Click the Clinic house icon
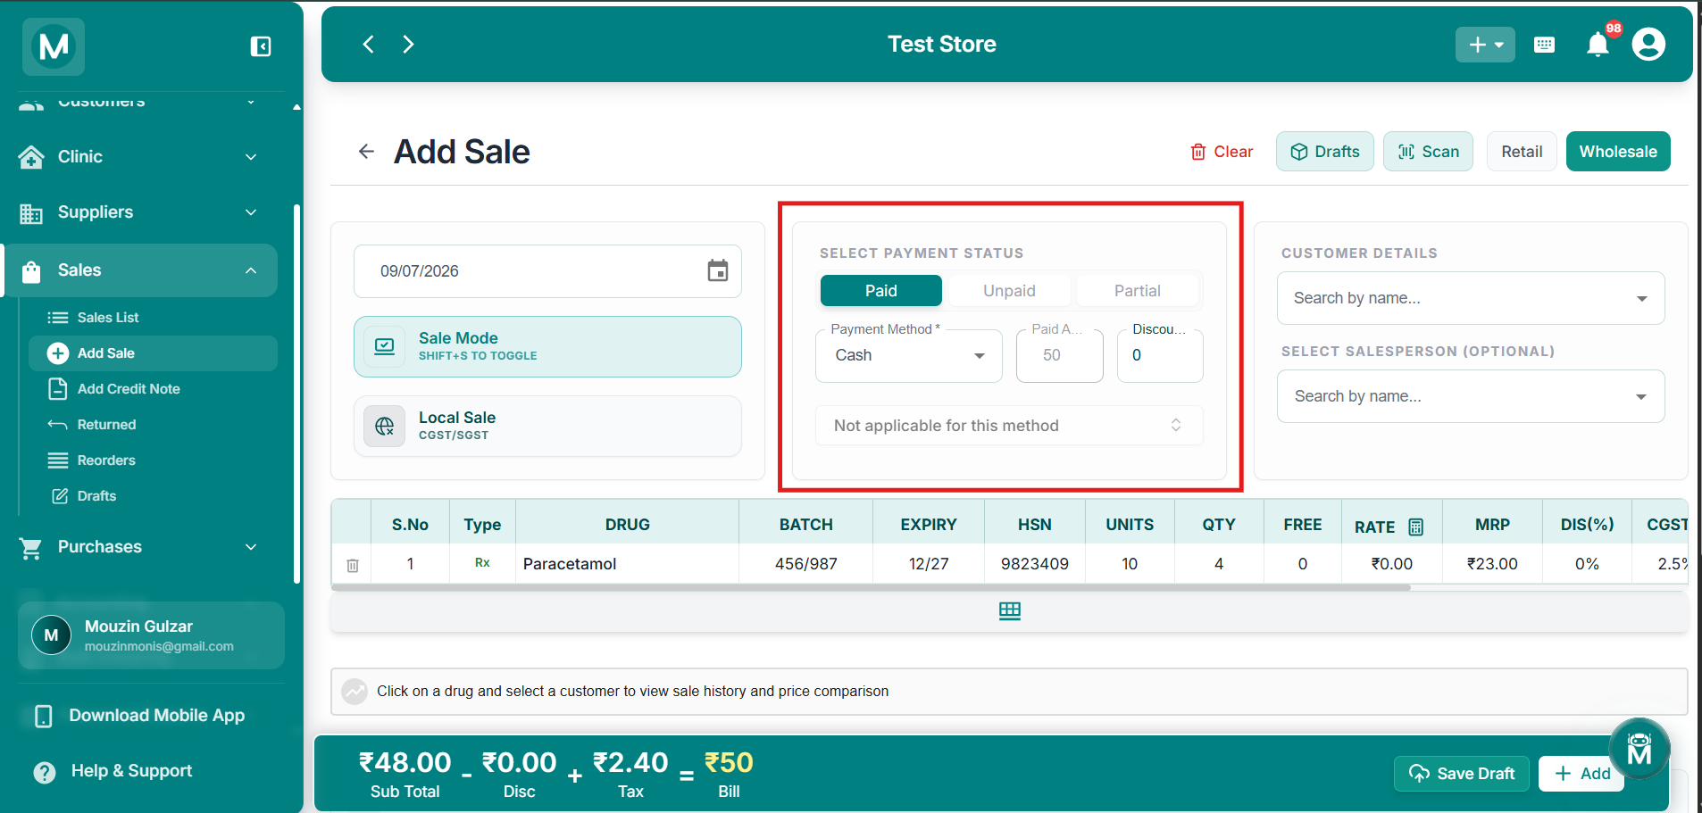 coord(31,157)
